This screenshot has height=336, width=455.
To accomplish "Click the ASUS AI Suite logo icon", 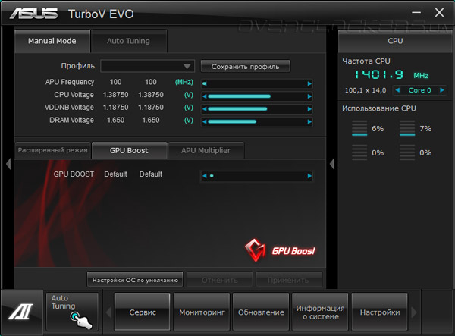I will [x=21, y=311].
